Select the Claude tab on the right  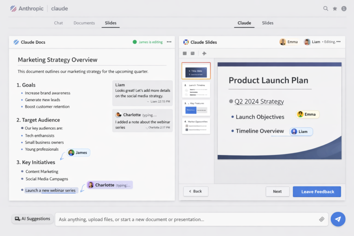coord(244,23)
